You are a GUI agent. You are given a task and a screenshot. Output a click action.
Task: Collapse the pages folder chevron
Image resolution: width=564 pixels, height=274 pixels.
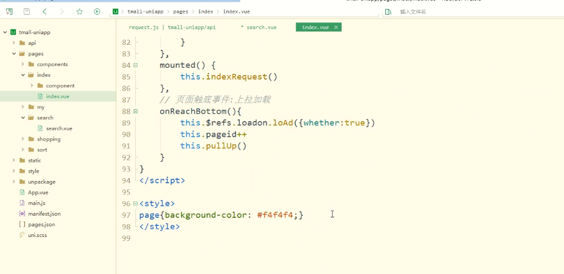[x=13, y=54]
